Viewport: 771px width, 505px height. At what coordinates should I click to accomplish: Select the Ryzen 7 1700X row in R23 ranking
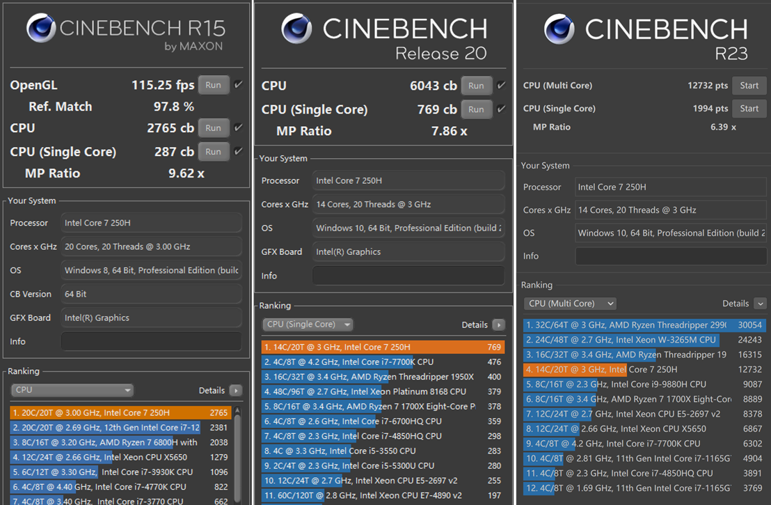click(x=644, y=399)
